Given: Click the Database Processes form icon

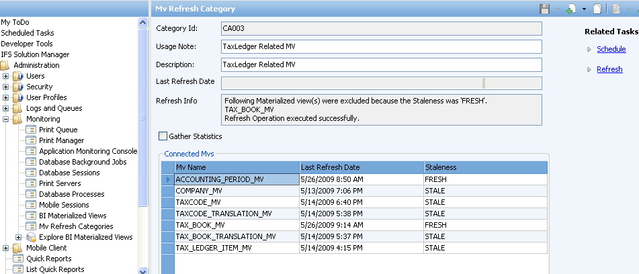Looking at the screenshot, I should click(31, 194).
